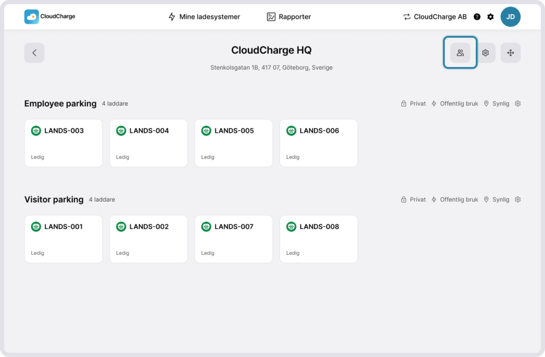
Task: Click the CloudCharge logo
Action: [49, 16]
